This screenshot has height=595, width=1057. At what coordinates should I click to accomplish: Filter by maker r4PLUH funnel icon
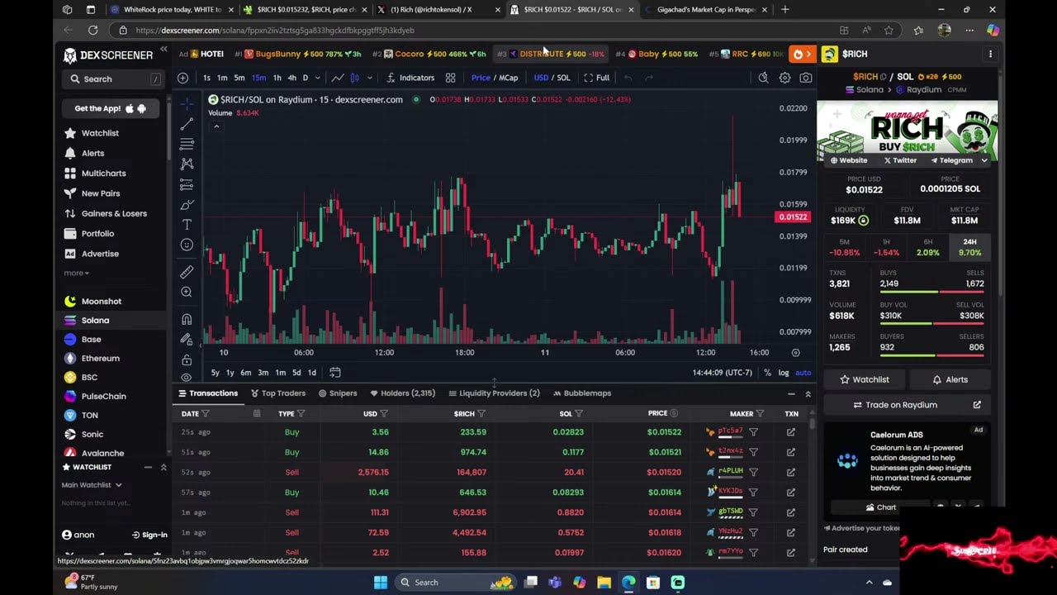753,473
